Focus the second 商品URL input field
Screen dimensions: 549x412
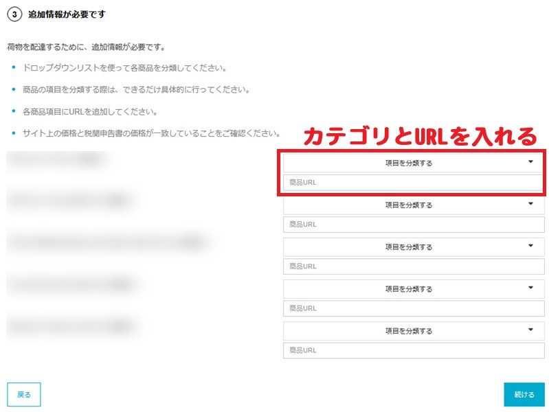(x=412, y=225)
